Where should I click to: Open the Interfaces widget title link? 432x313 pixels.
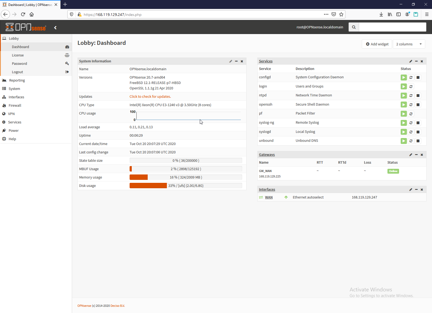pyautogui.click(x=267, y=190)
